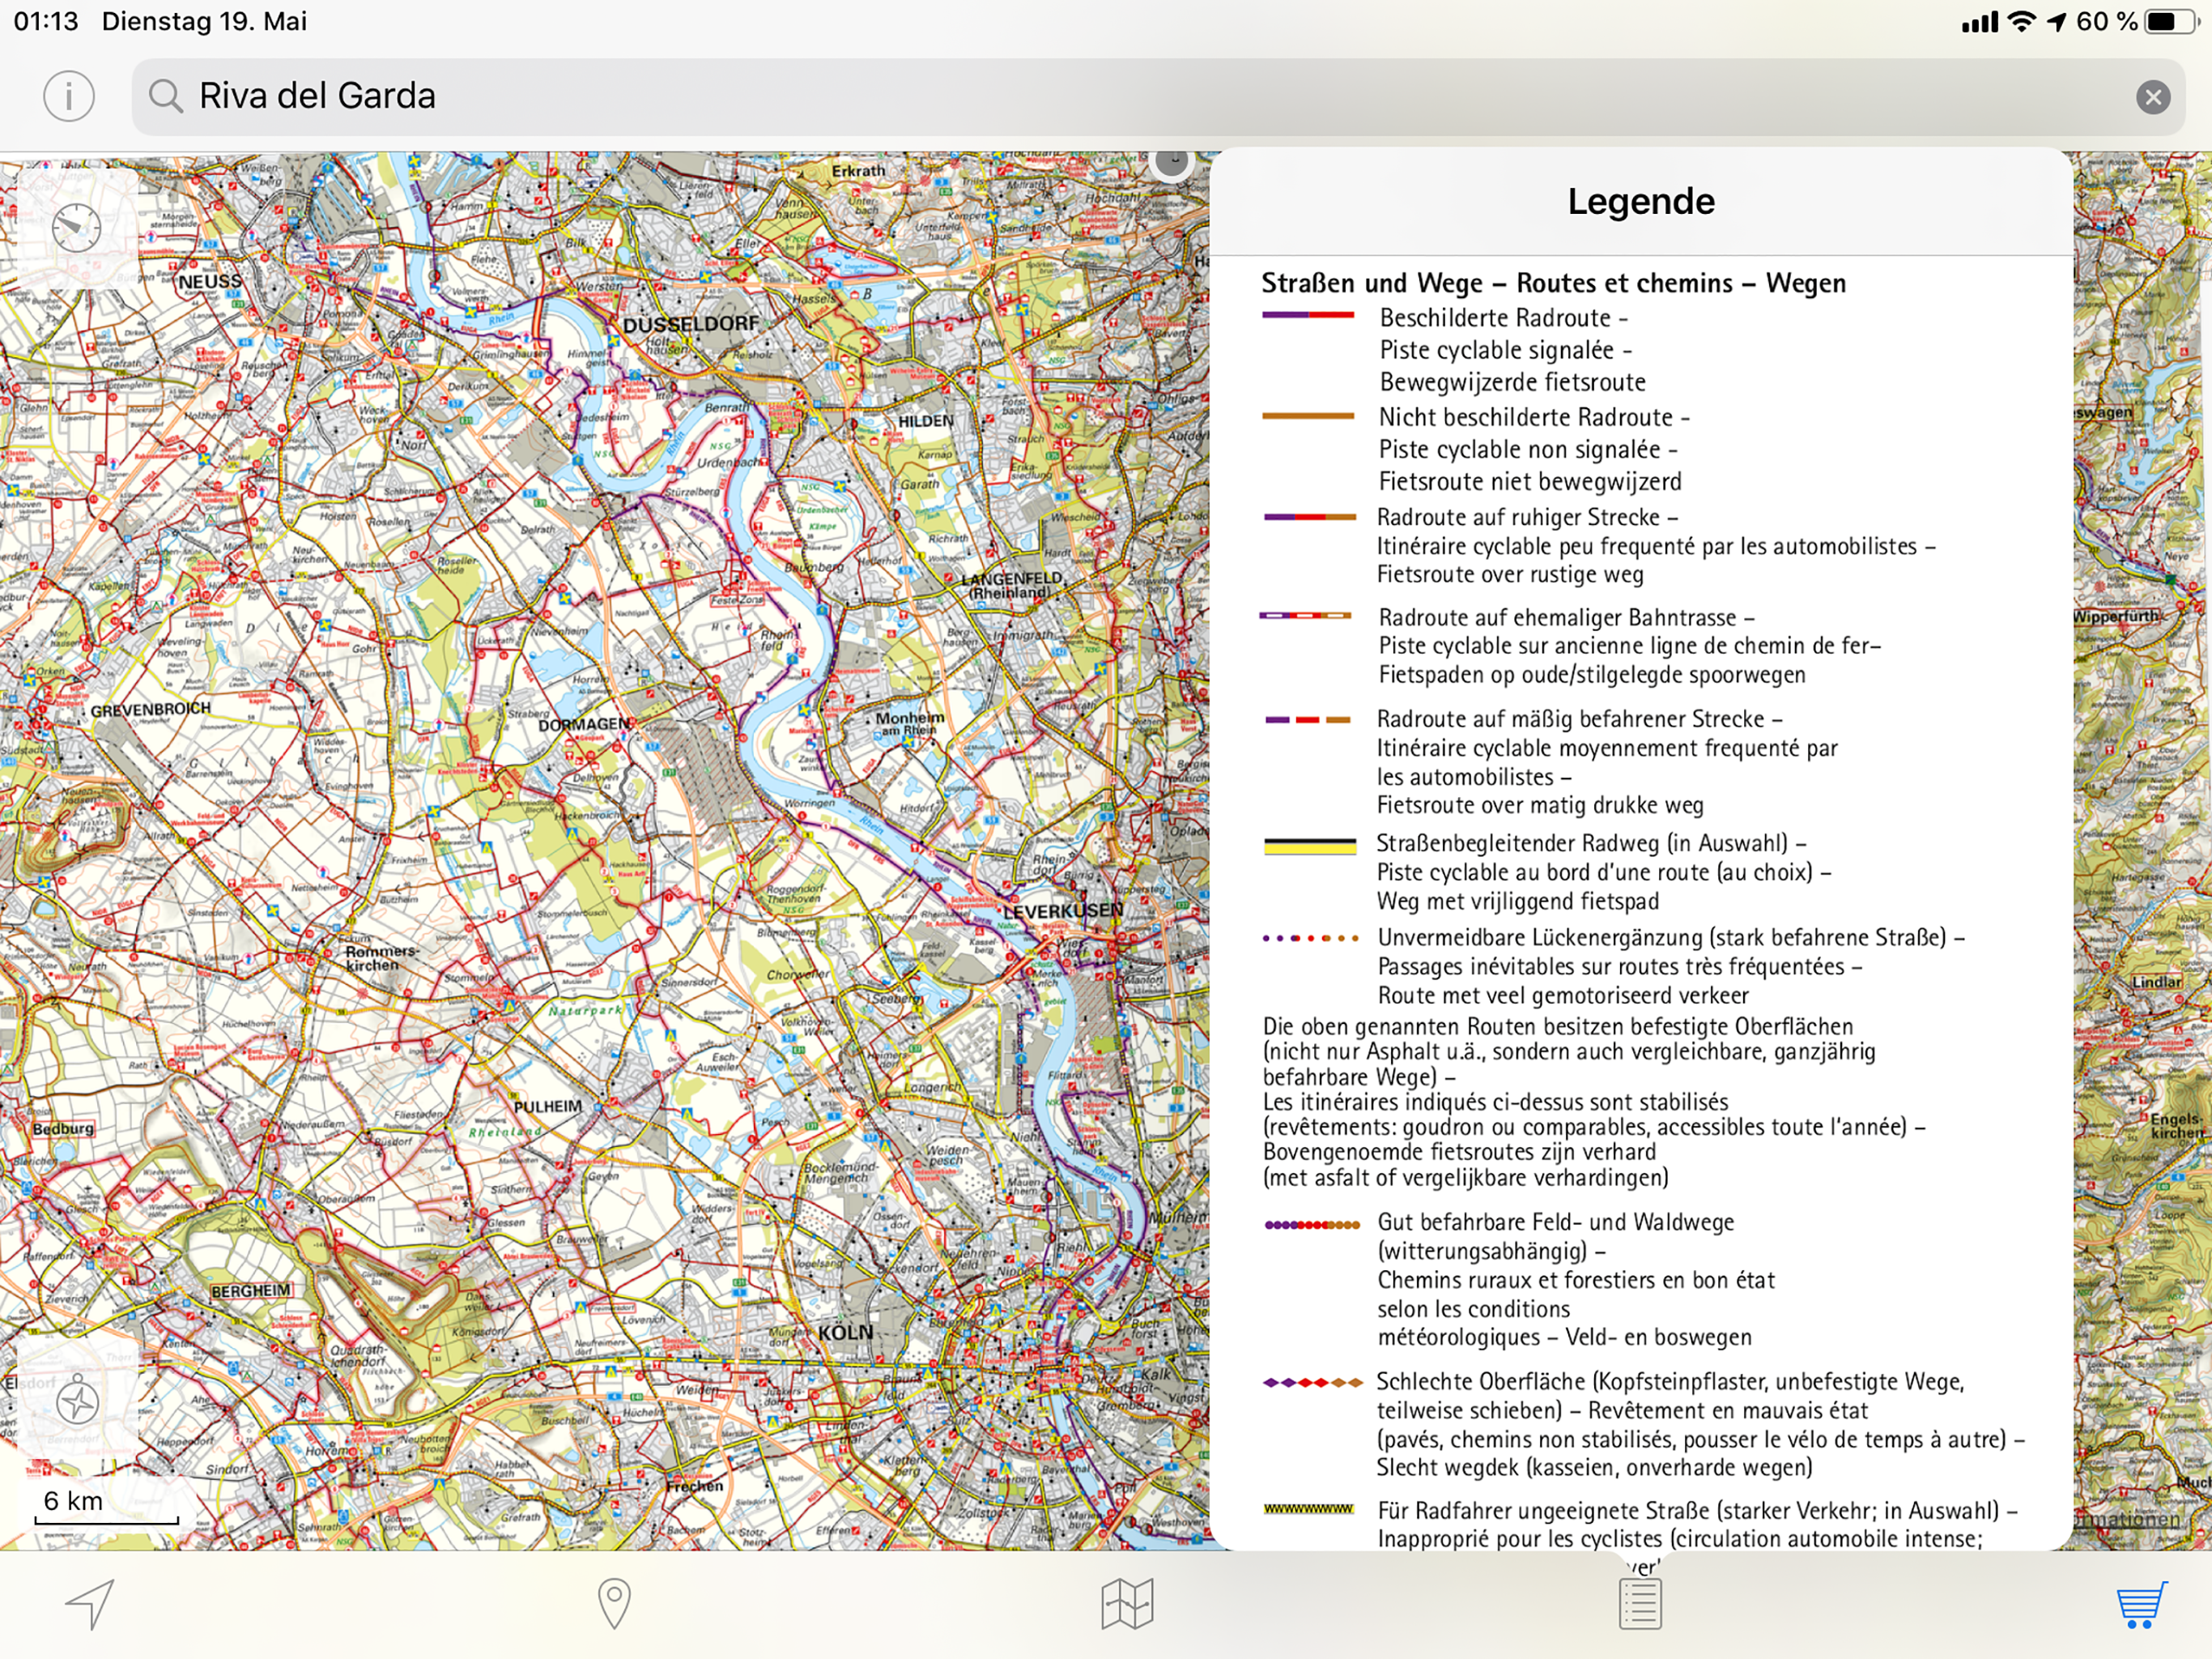This screenshot has height=1659, width=2212.
Task: Click the Riva del Garda search field
Action: (1100, 97)
